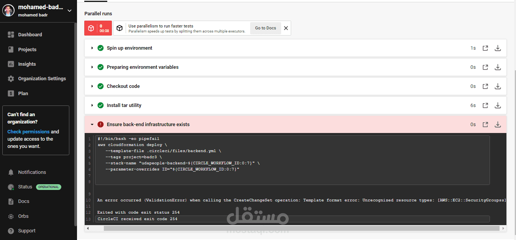Click the Insights chart icon
The height and width of the screenshot is (240, 516).
coord(11,64)
